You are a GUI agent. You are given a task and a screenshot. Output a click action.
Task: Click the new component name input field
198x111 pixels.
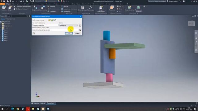coord(45,25)
